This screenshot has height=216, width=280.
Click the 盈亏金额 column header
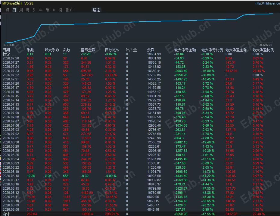point(88,50)
